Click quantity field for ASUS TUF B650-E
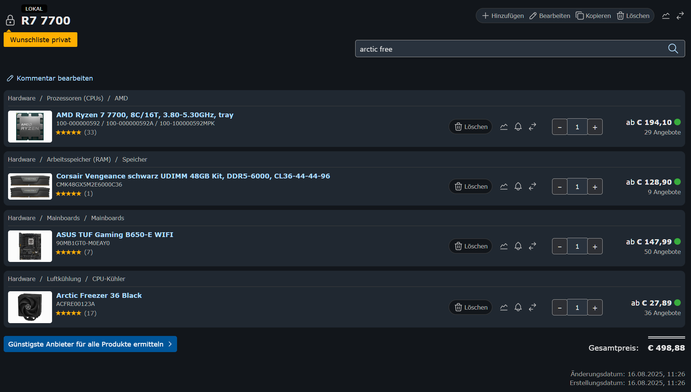691x392 pixels. 577,246
